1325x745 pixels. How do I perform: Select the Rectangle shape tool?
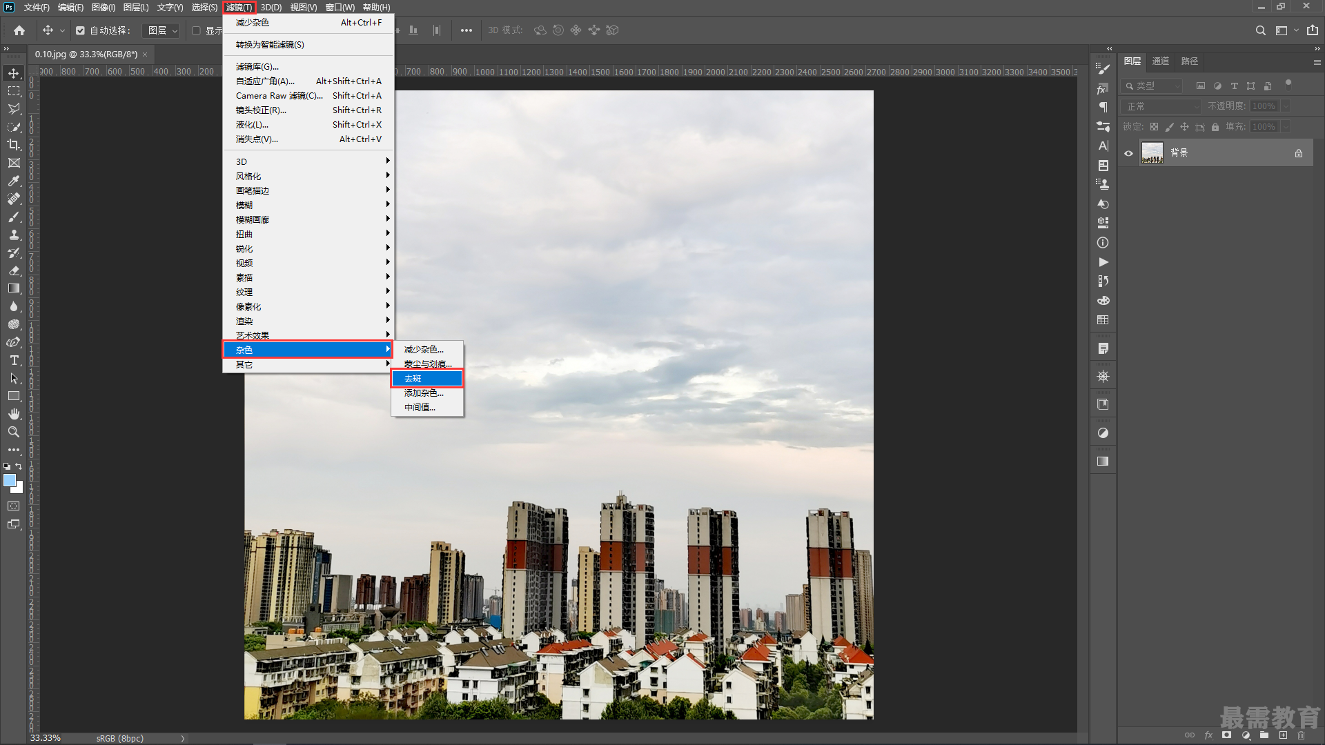14,396
